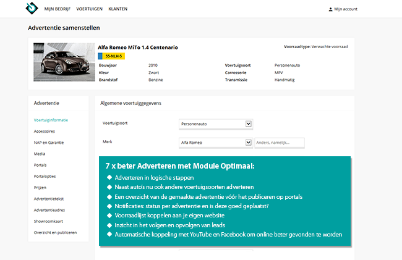The image size is (402, 260).
Task: Click the 55-NLH-5 license plate badge
Action: click(111, 56)
